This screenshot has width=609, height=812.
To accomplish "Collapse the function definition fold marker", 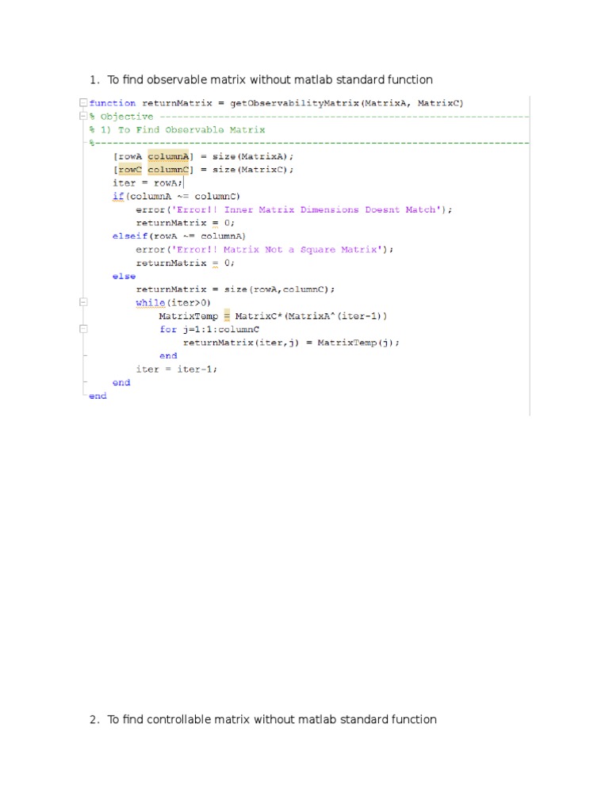I will pyautogui.click(x=83, y=102).
